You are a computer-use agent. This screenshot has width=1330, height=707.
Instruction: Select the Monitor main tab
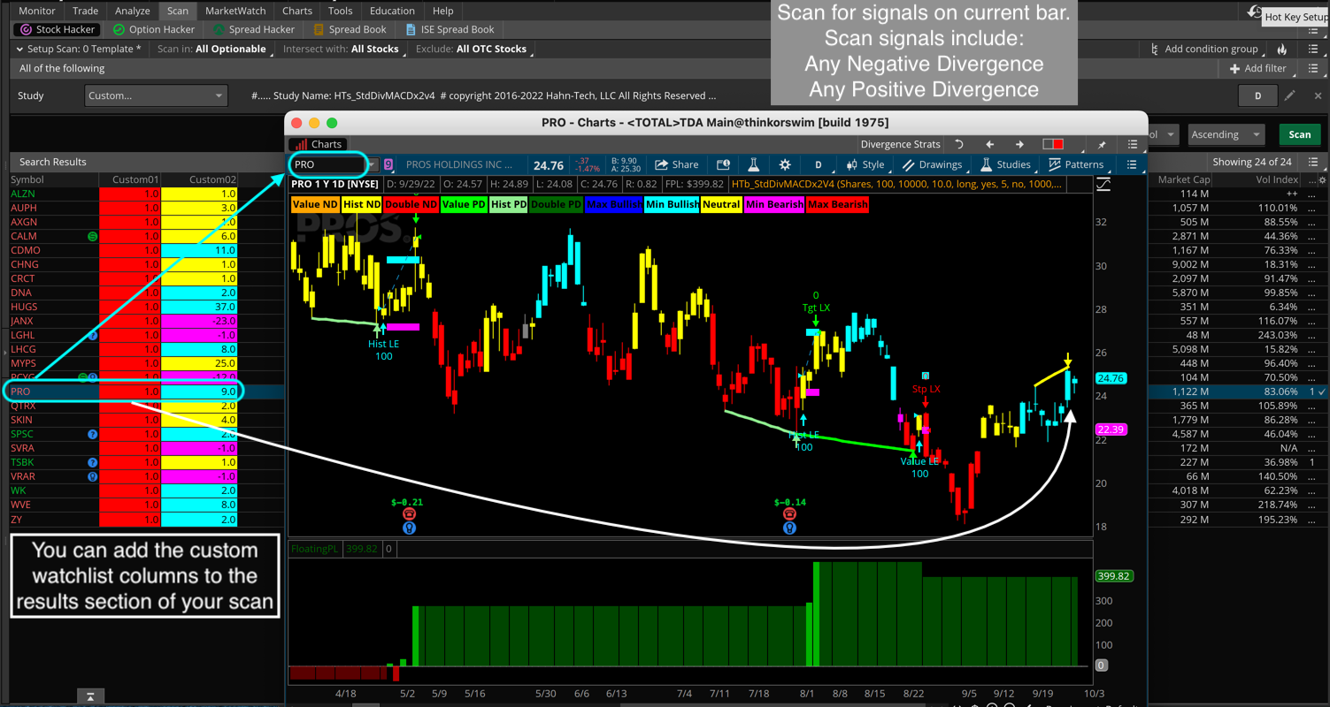click(x=37, y=11)
